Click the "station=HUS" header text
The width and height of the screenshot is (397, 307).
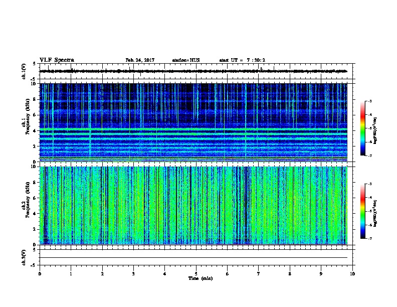[186, 60]
